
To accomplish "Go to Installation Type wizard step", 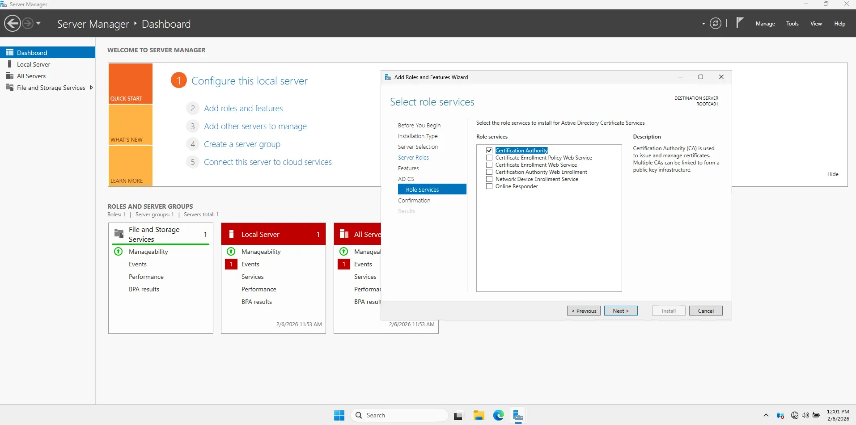I will pyautogui.click(x=418, y=136).
